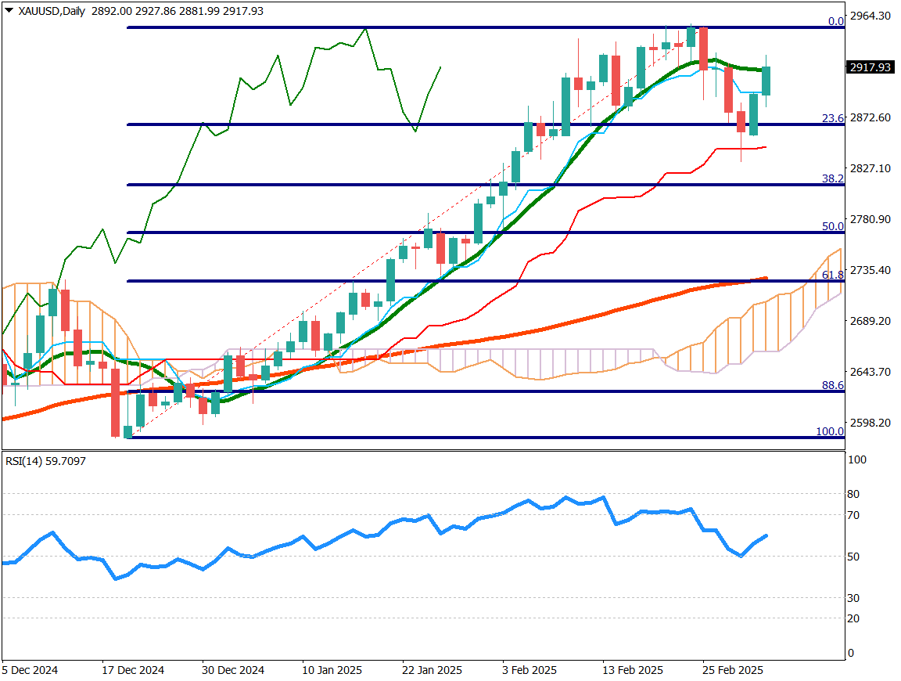Screen dimensions: 901x681
Task: Select the current price tag 2917.93
Action: [870, 67]
